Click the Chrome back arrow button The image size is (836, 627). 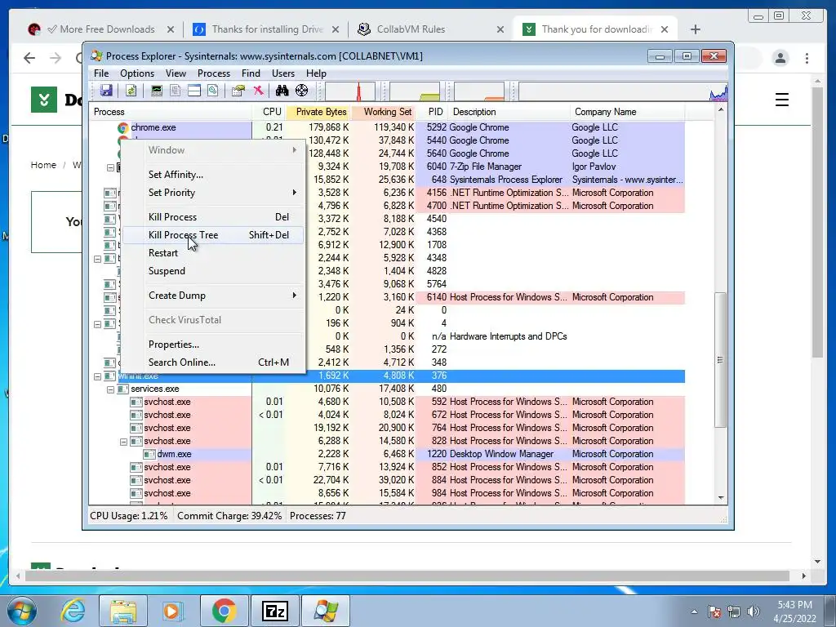click(x=29, y=58)
